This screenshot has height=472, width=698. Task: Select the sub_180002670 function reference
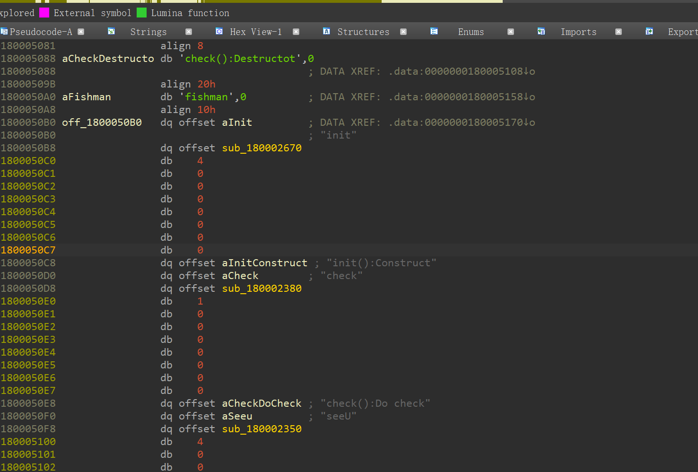tap(262, 148)
